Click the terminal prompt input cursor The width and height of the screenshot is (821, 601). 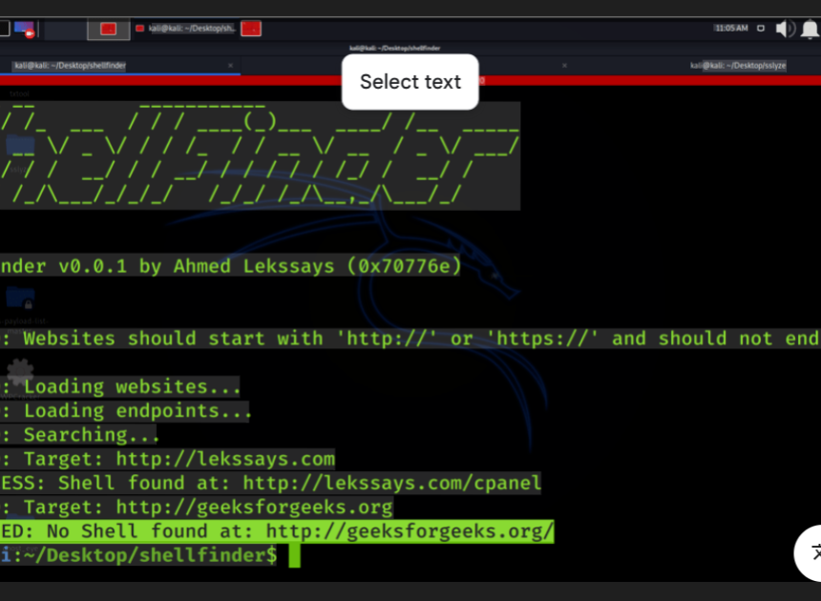294,554
